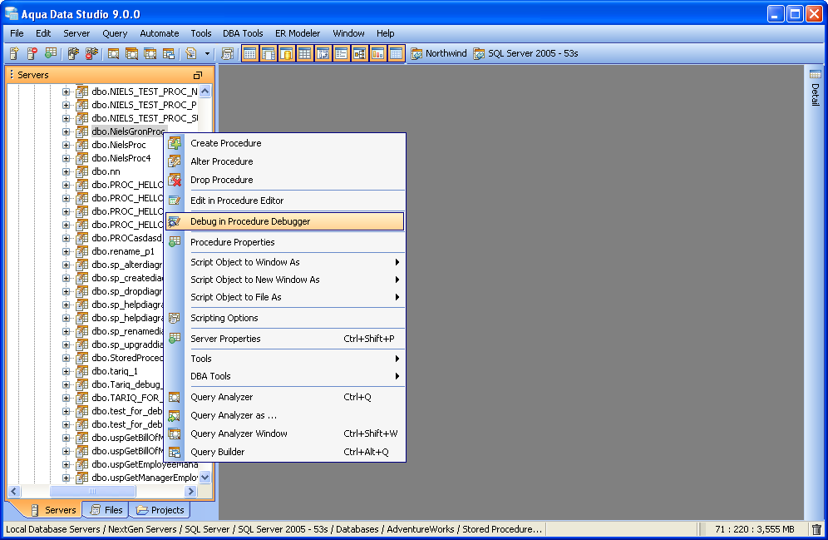Image resolution: width=828 pixels, height=540 pixels.
Task: Toggle the view button with arrows icon
Action: (x=323, y=53)
